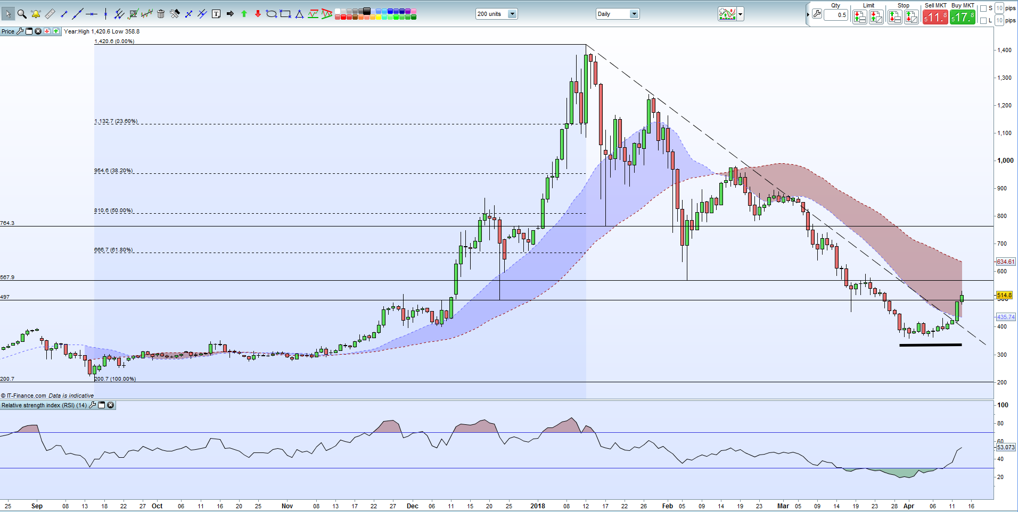Open the alert bell tool
Image resolution: width=1018 pixels, height=512 pixels.
[36, 14]
